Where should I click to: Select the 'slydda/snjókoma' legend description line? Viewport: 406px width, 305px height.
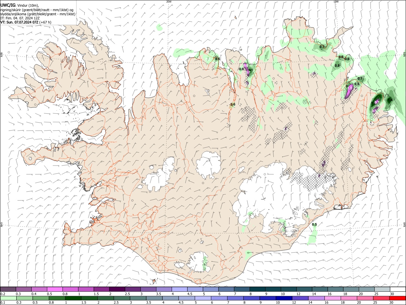(38, 14)
